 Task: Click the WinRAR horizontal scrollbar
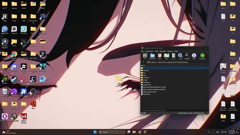coord(154,110)
